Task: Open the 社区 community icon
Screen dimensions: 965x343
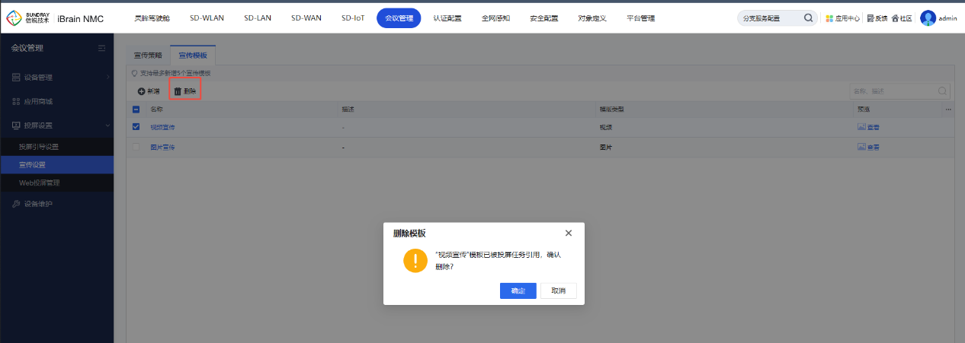Action: 895,18
